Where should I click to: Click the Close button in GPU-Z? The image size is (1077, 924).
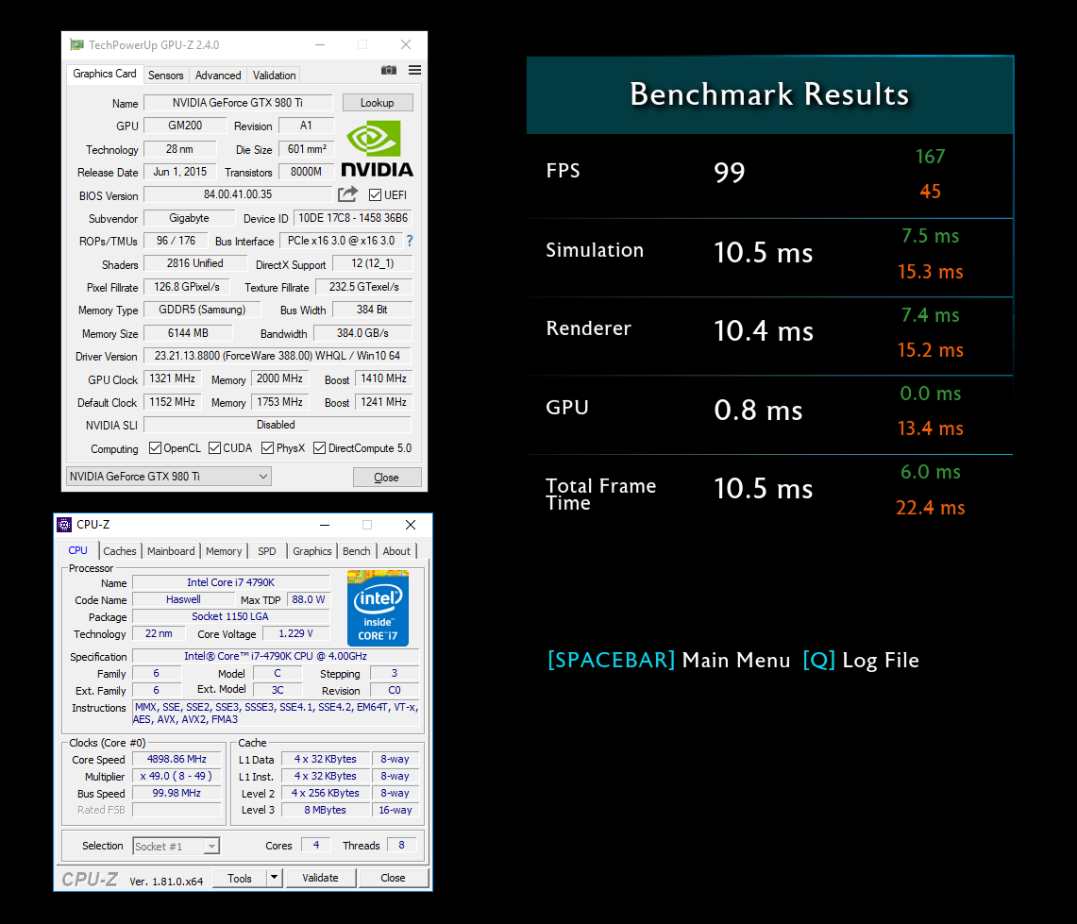386,477
